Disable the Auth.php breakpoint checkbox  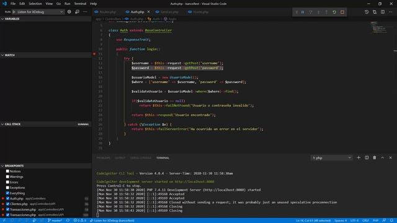7,198
